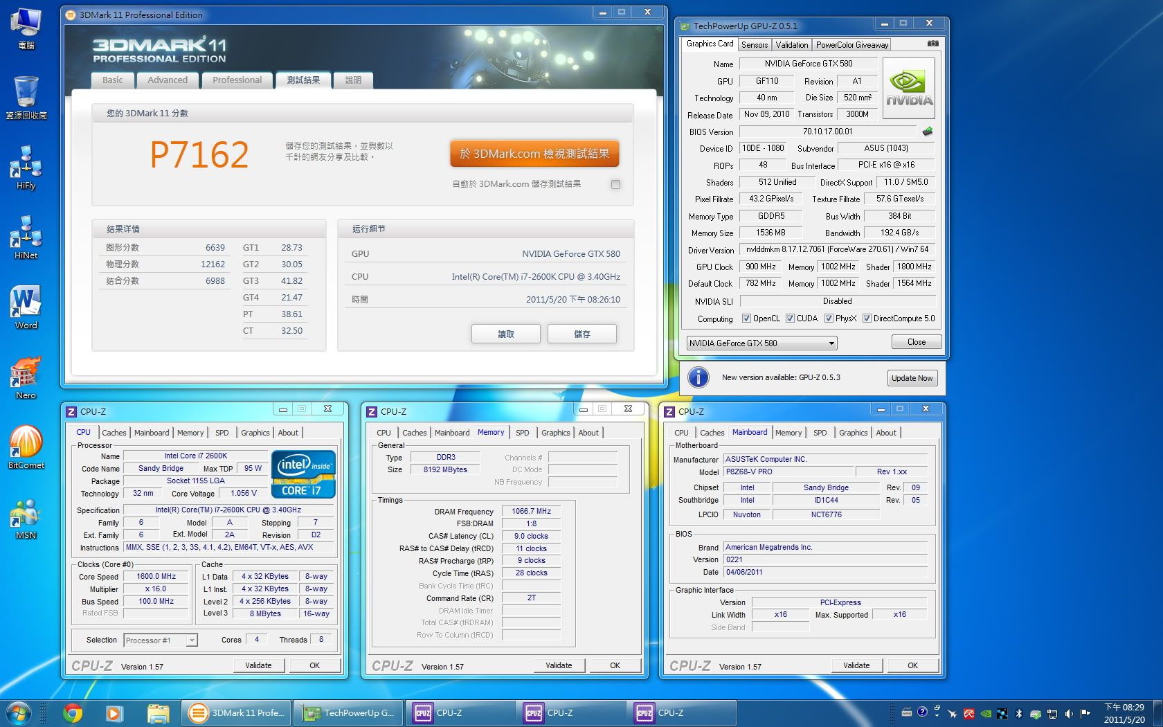Screen dimensions: 1163x727
Task: Toggle the CUDA checkbox in GPU-Z
Action: click(x=790, y=318)
